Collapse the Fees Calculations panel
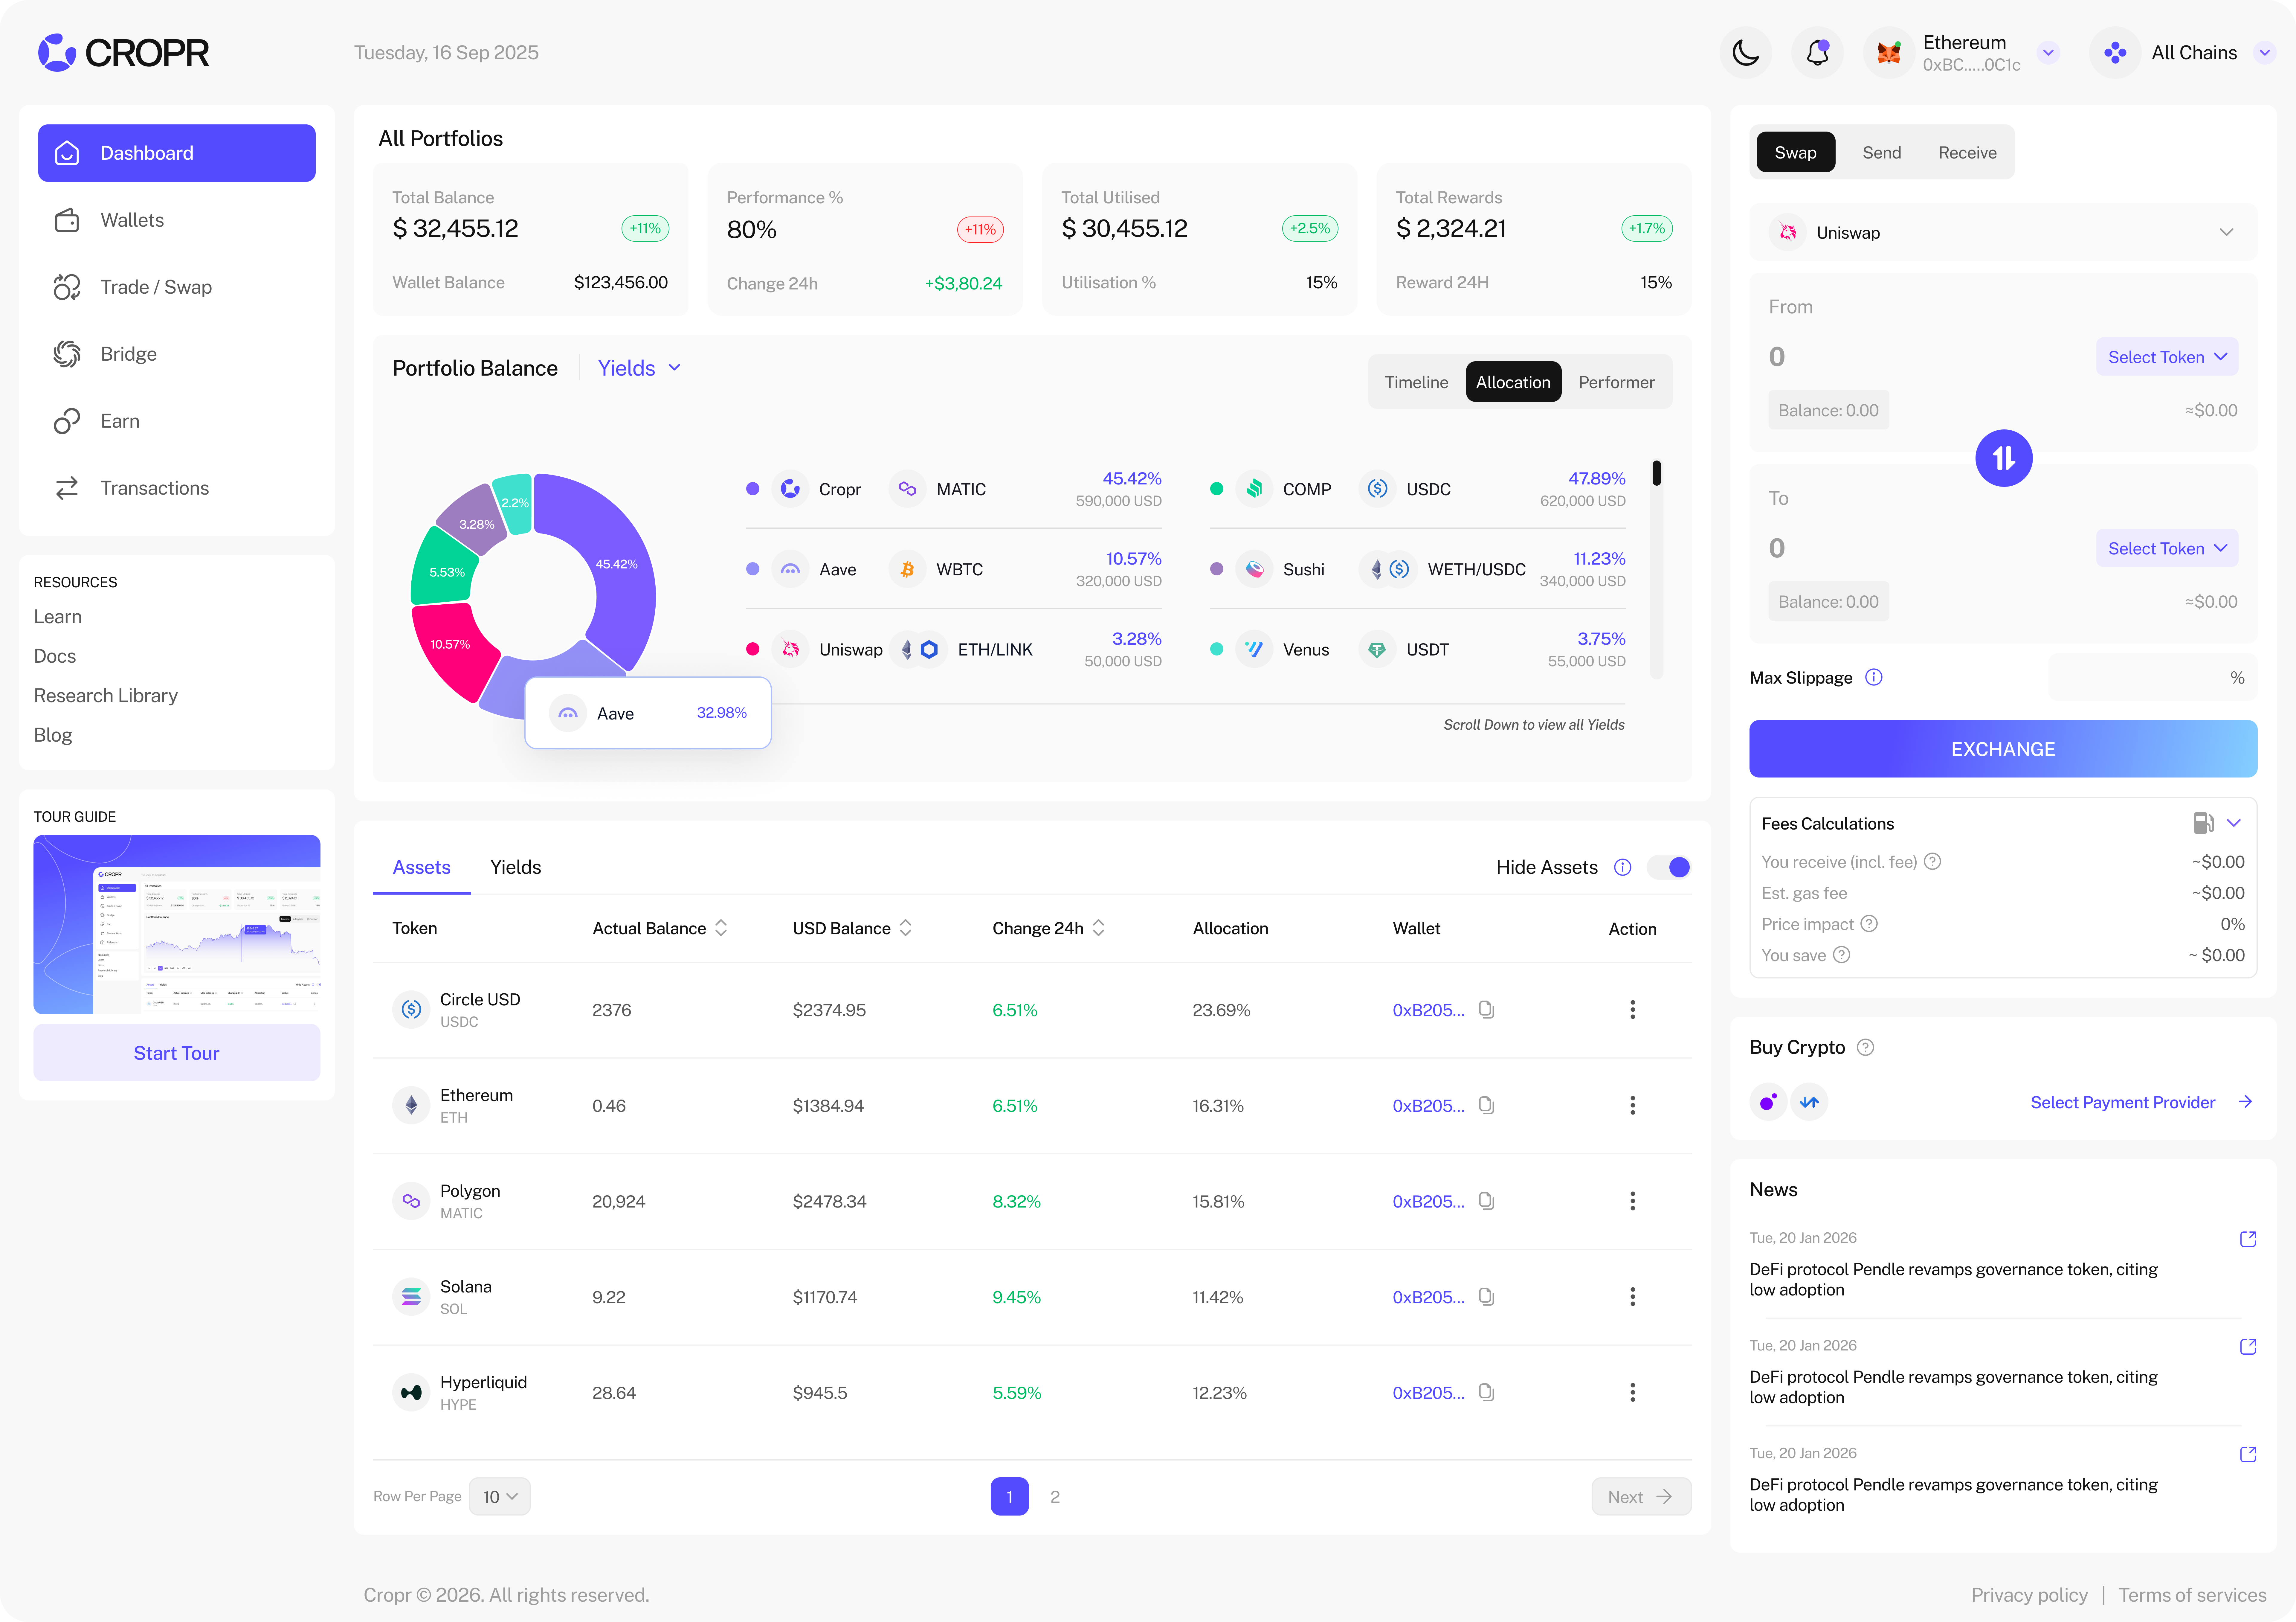2296x1622 pixels. tap(2234, 823)
